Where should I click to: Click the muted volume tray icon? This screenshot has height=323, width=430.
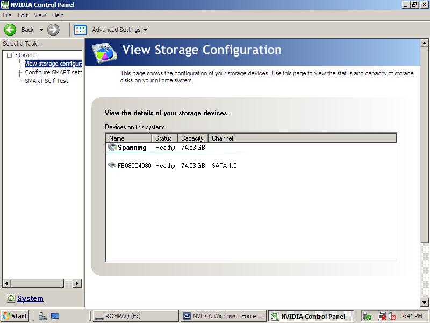point(392,317)
